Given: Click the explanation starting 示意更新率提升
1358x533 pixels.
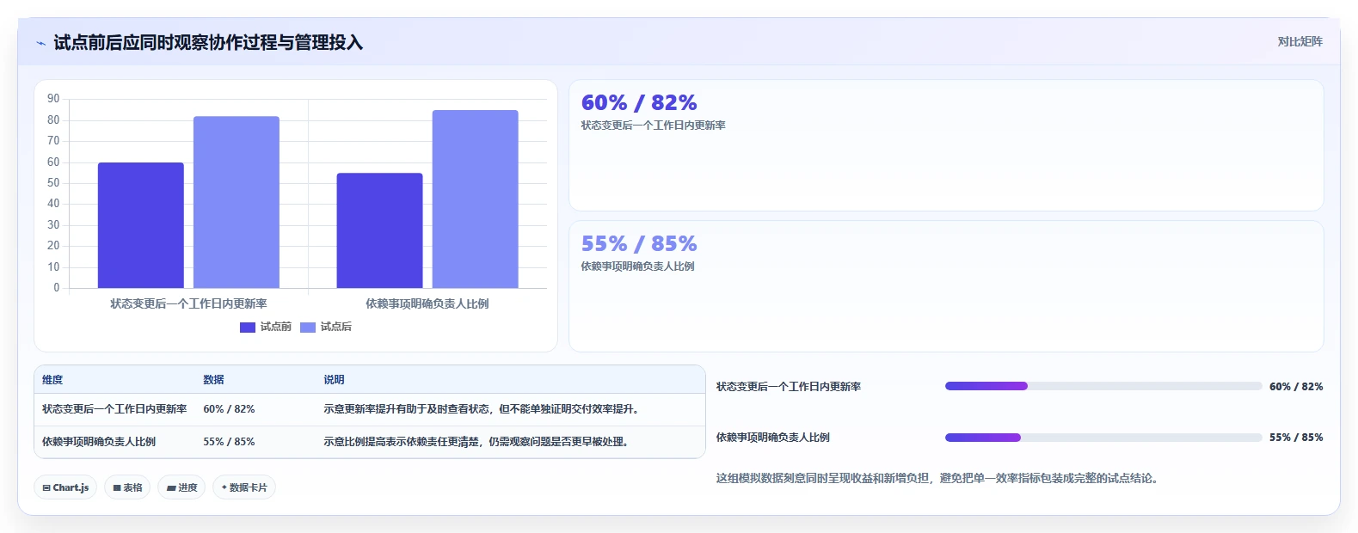Looking at the screenshot, I should 483,409.
